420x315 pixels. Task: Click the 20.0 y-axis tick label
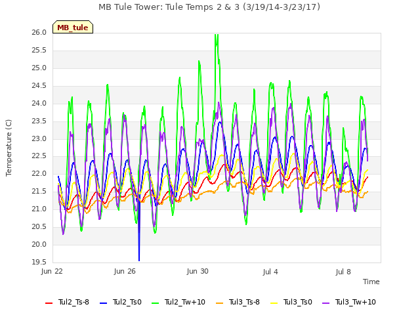pyautogui.click(x=39, y=245)
